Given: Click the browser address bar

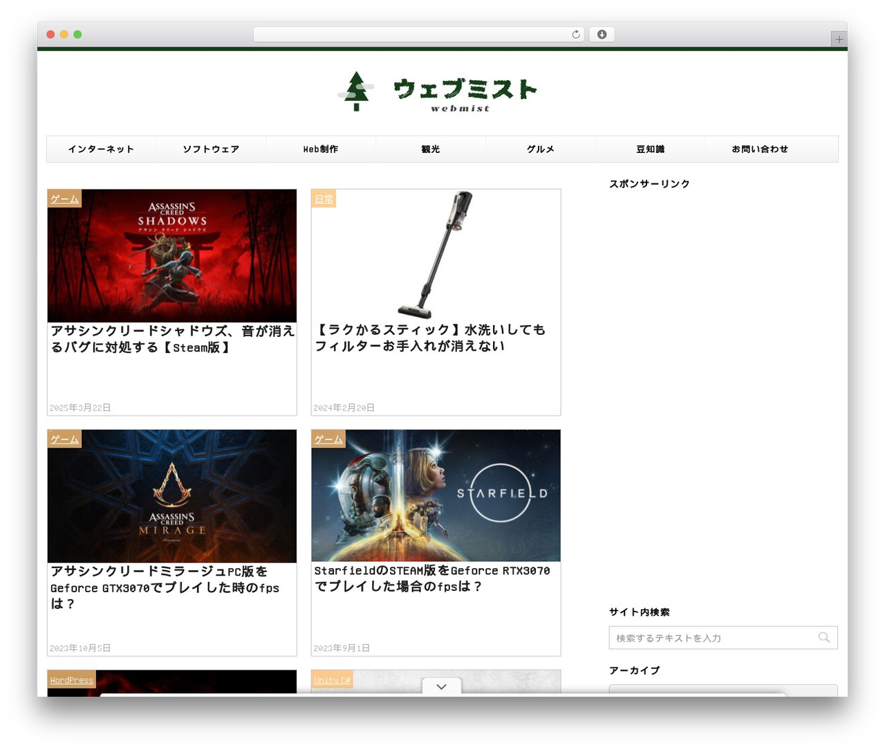Looking at the screenshot, I should (419, 35).
